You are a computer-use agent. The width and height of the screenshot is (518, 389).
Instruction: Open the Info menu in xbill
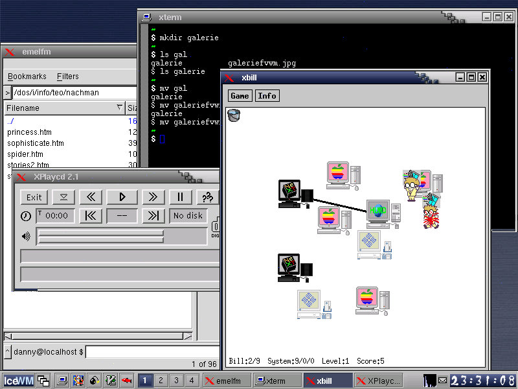pyautogui.click(x=267, y=95)
